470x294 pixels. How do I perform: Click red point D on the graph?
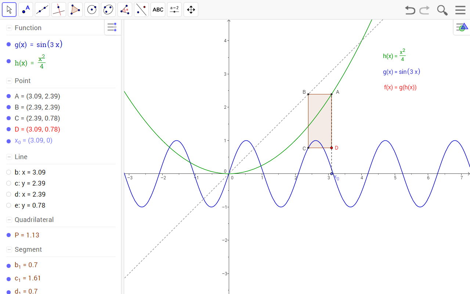tap(332, 148)
